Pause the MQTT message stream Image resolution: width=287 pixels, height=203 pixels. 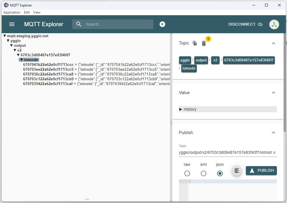pos(162,24)
